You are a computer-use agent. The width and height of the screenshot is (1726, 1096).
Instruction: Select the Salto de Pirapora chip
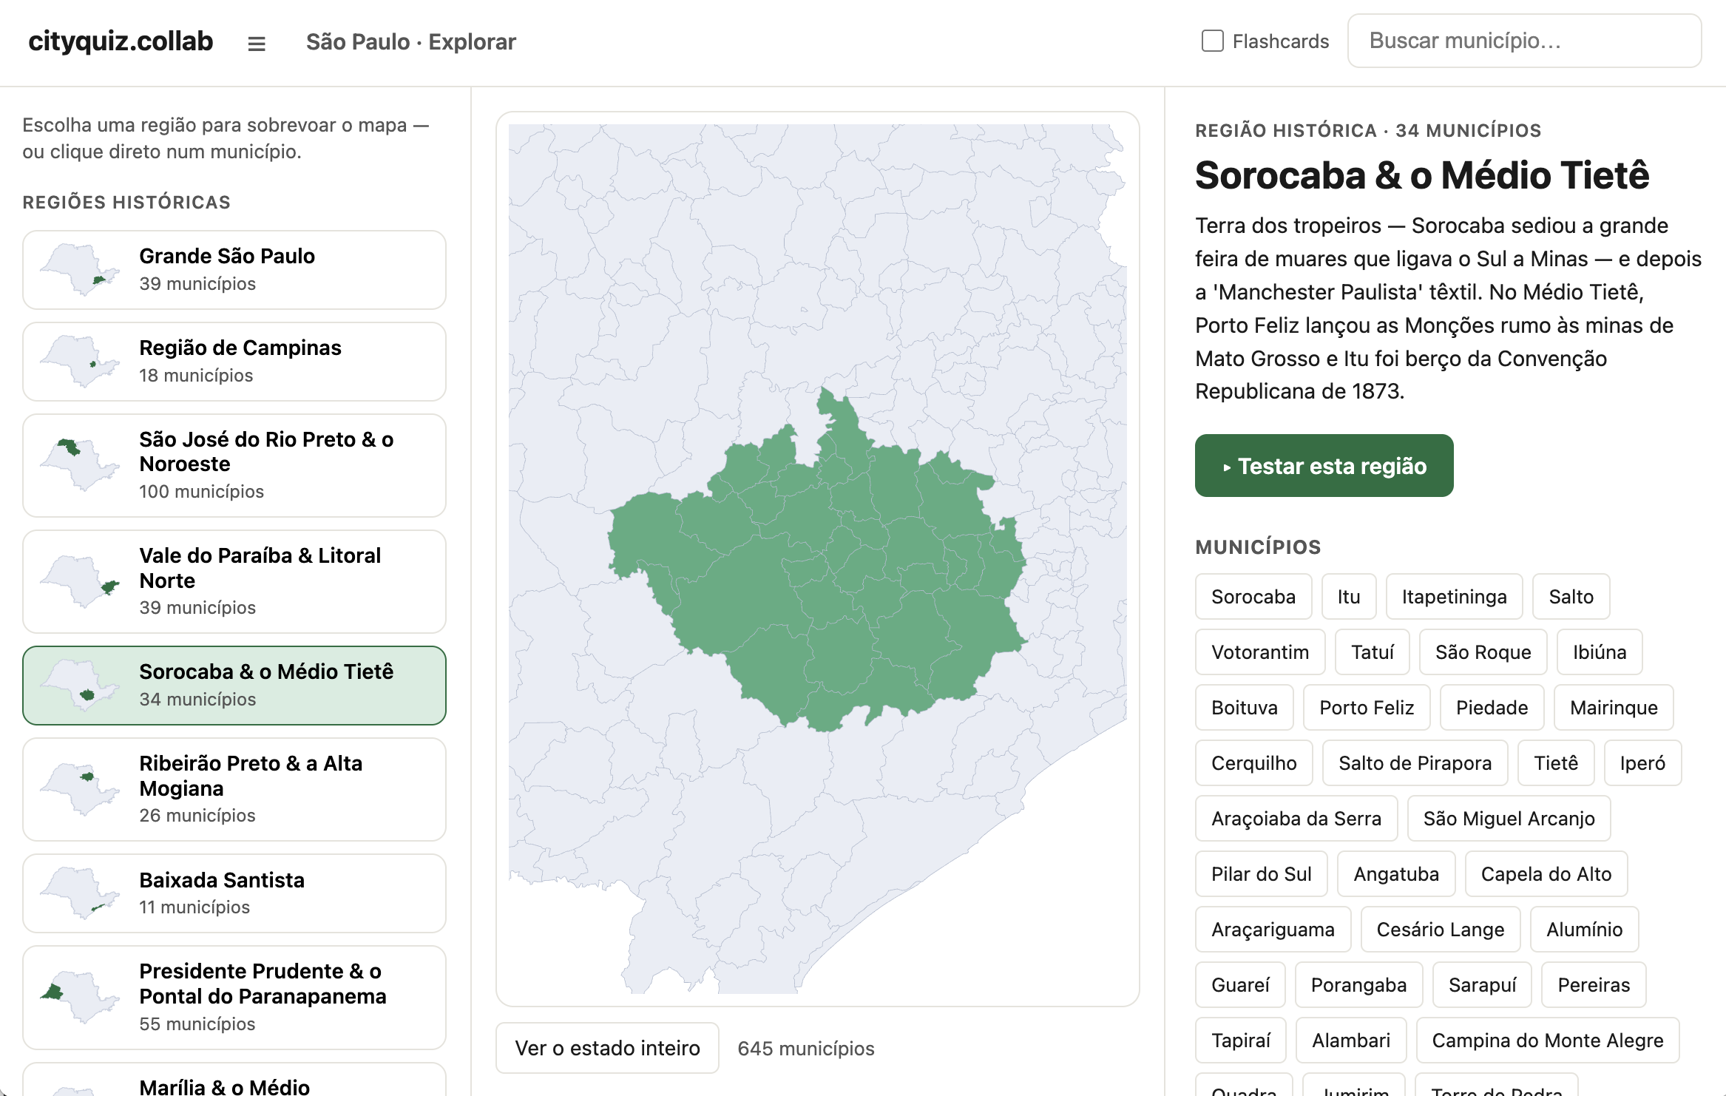1415,763
